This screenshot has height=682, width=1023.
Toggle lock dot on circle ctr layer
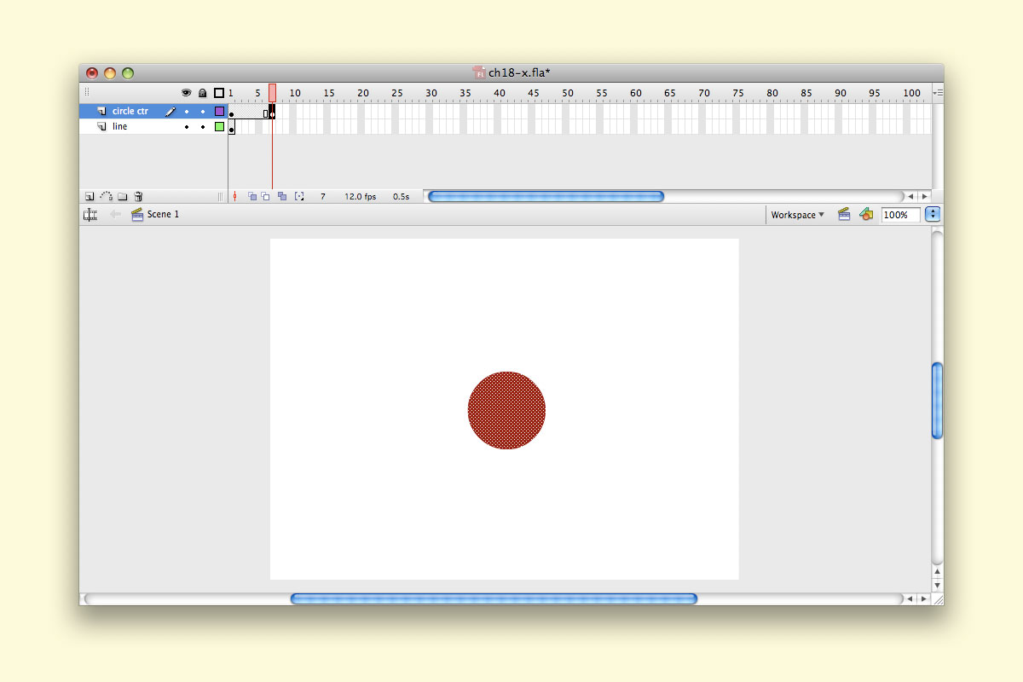pos(203,112)
